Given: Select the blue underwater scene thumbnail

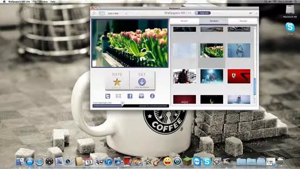Looking at the screenshot, I should pos(211,76).
